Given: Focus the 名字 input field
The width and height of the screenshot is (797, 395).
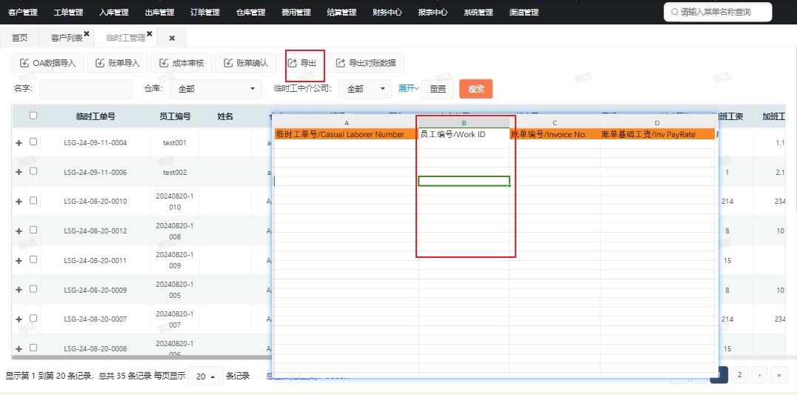Looking at the screenshot, I should (86, 88).
